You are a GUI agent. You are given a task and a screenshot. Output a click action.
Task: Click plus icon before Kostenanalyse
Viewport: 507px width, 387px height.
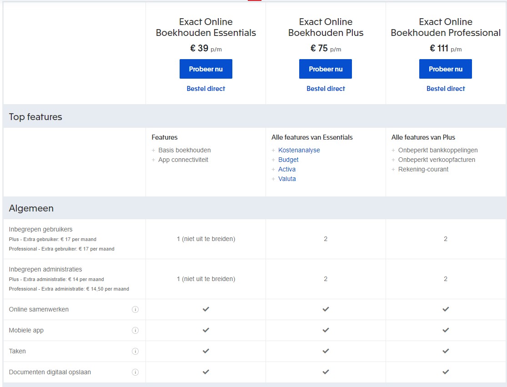[274, 151]
